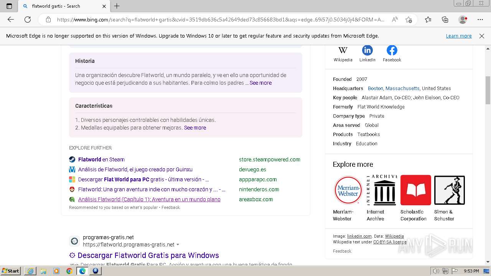Open the tab actions menu
The height and width of the screenshot is (276, 491).
pyautogui.click(x=9, y=6)
